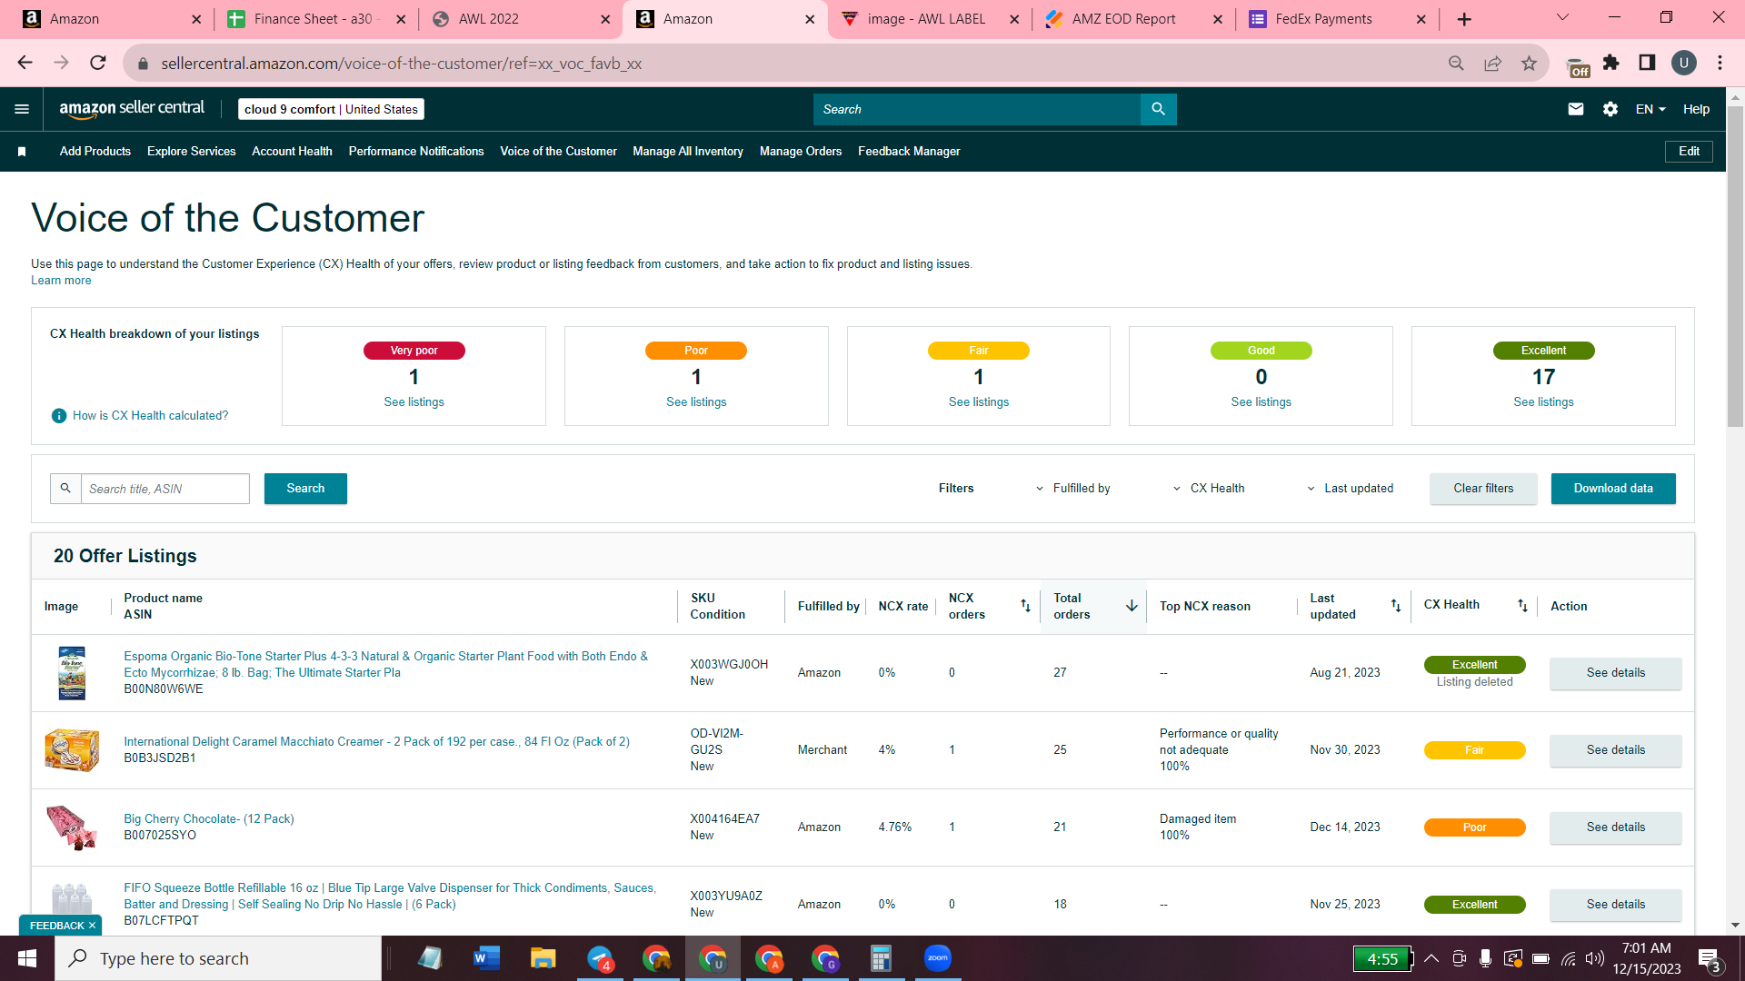This screenshot has height=981, width=1745.
Task: Open the cloud 9 comfort account switcher
Action: tap(331, 109)
